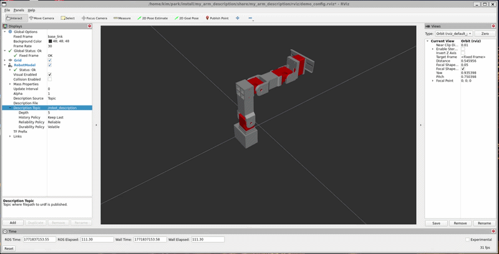
Task: Open the File menu
Action: [7, 10]
